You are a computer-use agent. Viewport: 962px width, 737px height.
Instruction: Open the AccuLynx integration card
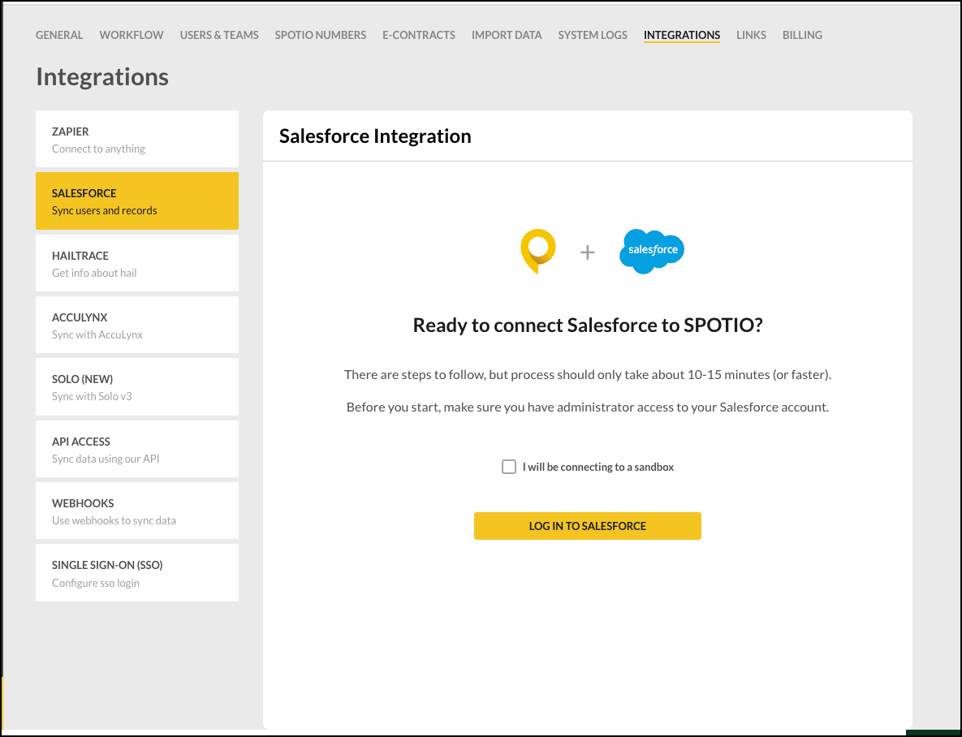click(x=137, y=325)
